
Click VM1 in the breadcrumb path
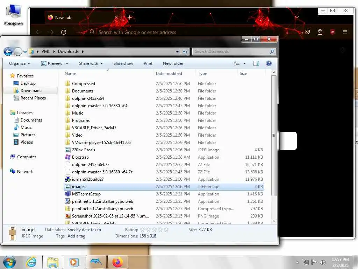coord(45,51)
